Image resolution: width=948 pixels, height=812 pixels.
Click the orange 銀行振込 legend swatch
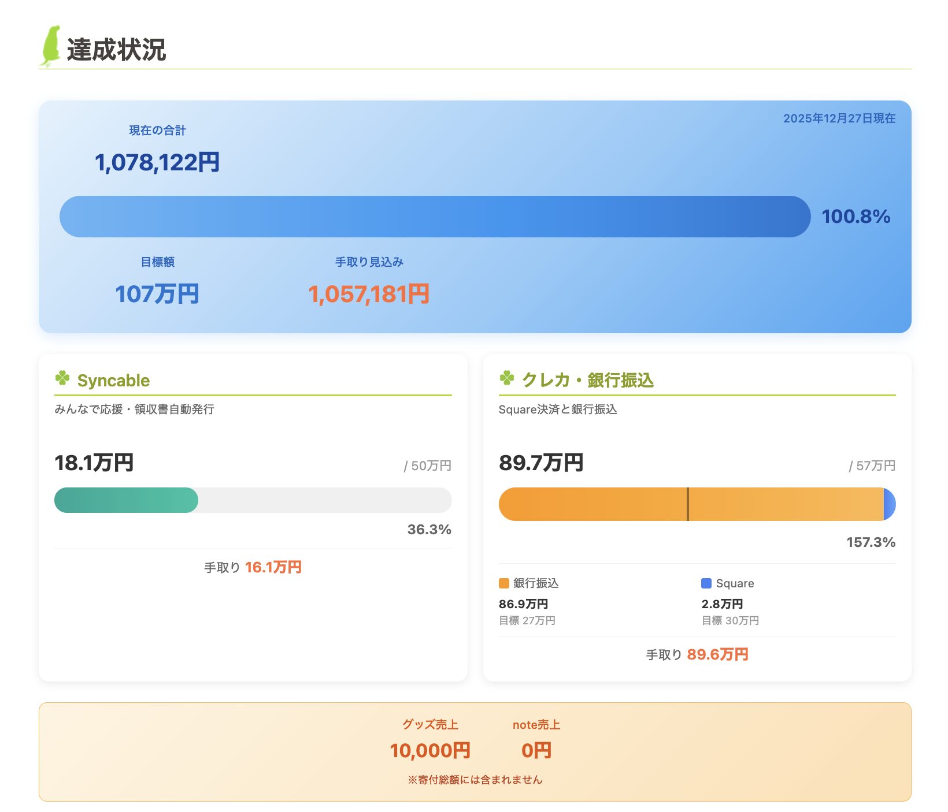pyautogui.click(x=504, y=583)
